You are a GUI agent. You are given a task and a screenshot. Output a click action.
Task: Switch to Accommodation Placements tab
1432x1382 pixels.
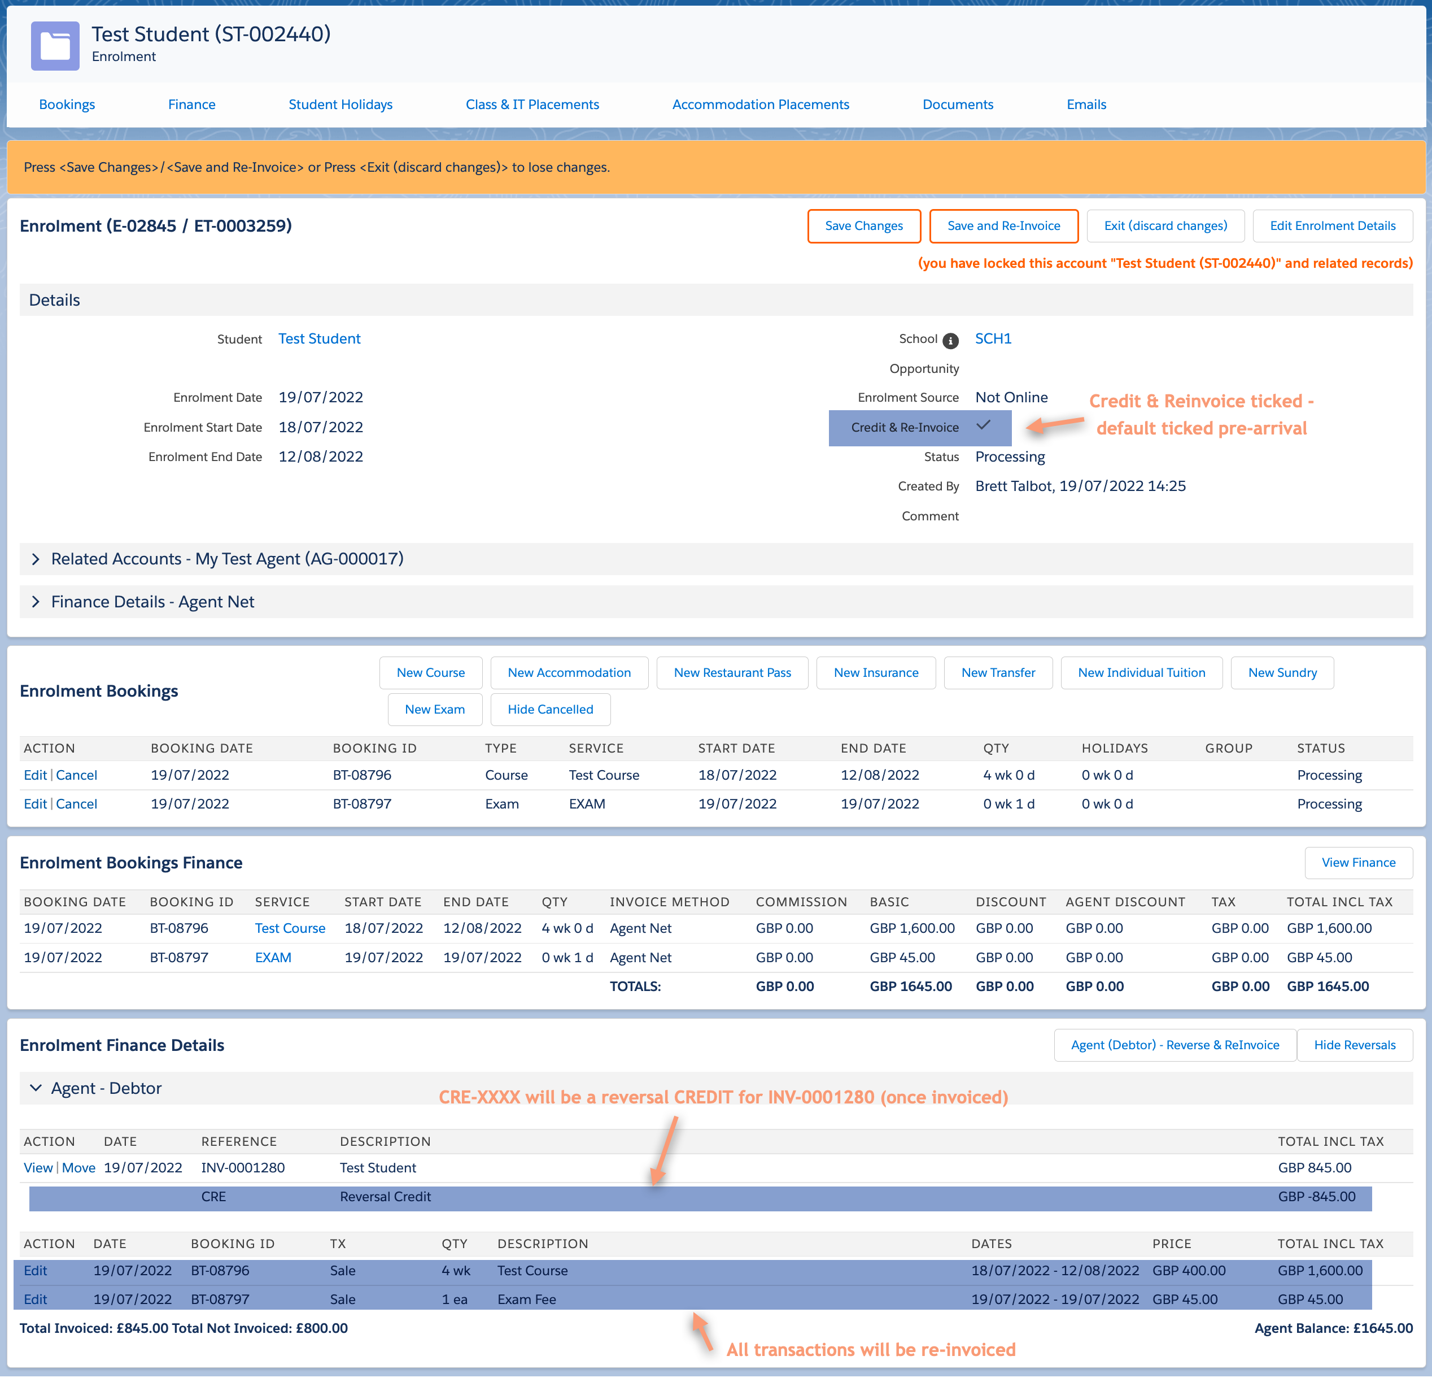[760, 105]
